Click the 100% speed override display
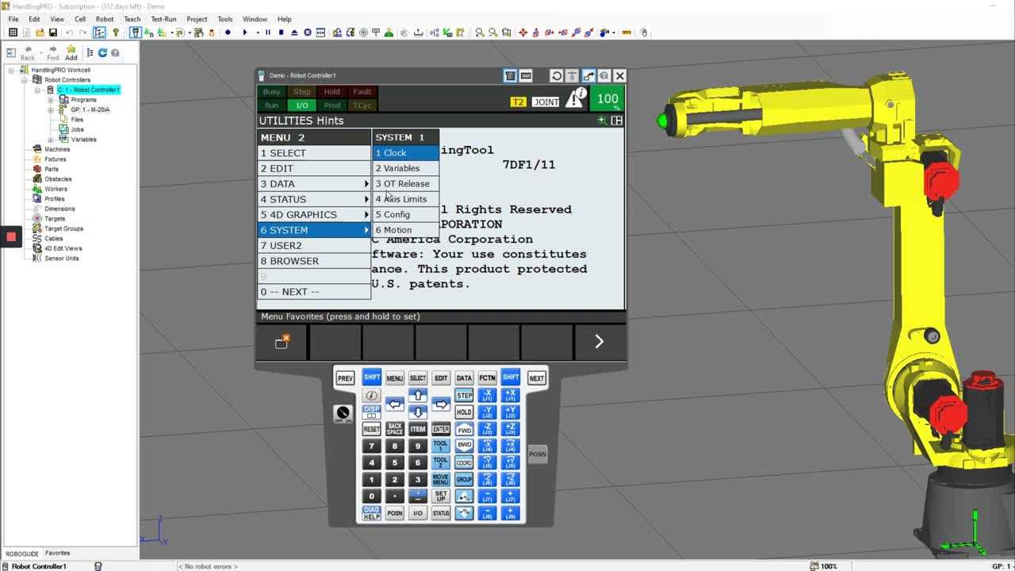This screenshot has height=571, width=1015. [607, 98]
